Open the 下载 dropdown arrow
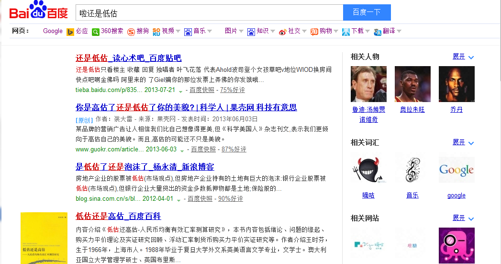This screenshot has width=501, height=264. pos(367,31)
